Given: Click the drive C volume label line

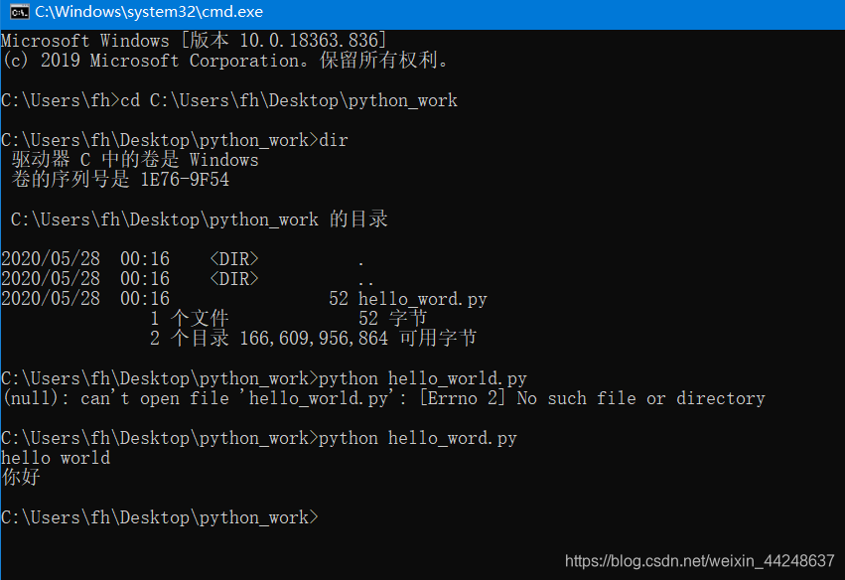Looking at the screenshot, I should coord(135,160).
